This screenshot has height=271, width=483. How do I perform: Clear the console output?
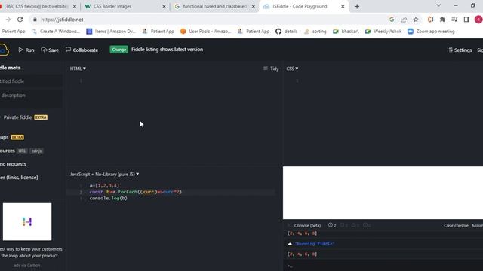pyautogui.click(x=456, y=226)
